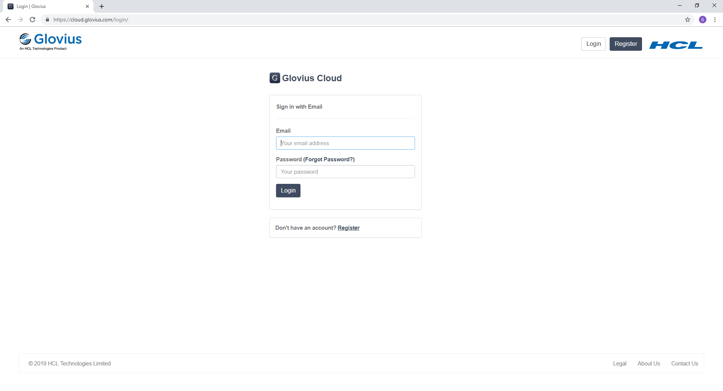Reload the page with refresh icon

coord(32,20)
